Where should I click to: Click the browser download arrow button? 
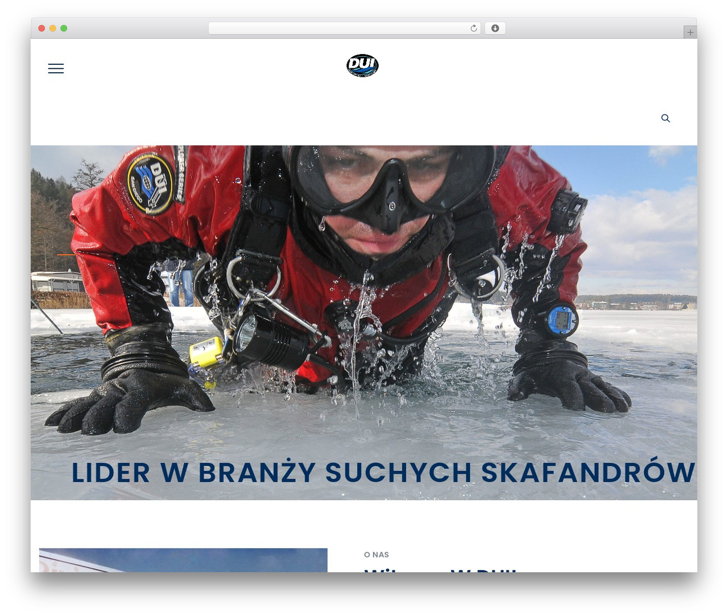pos(495,28)
